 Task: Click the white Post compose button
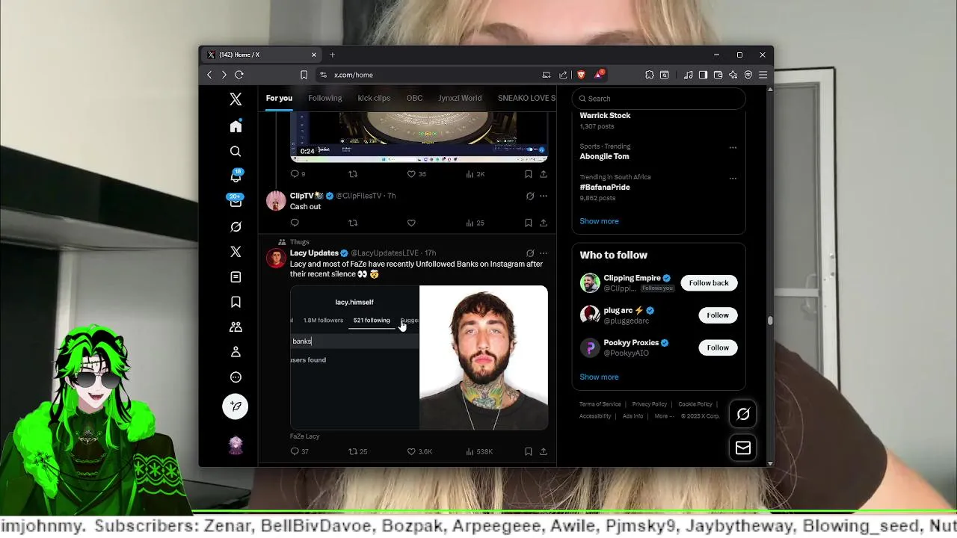click(x=236, y=406)
